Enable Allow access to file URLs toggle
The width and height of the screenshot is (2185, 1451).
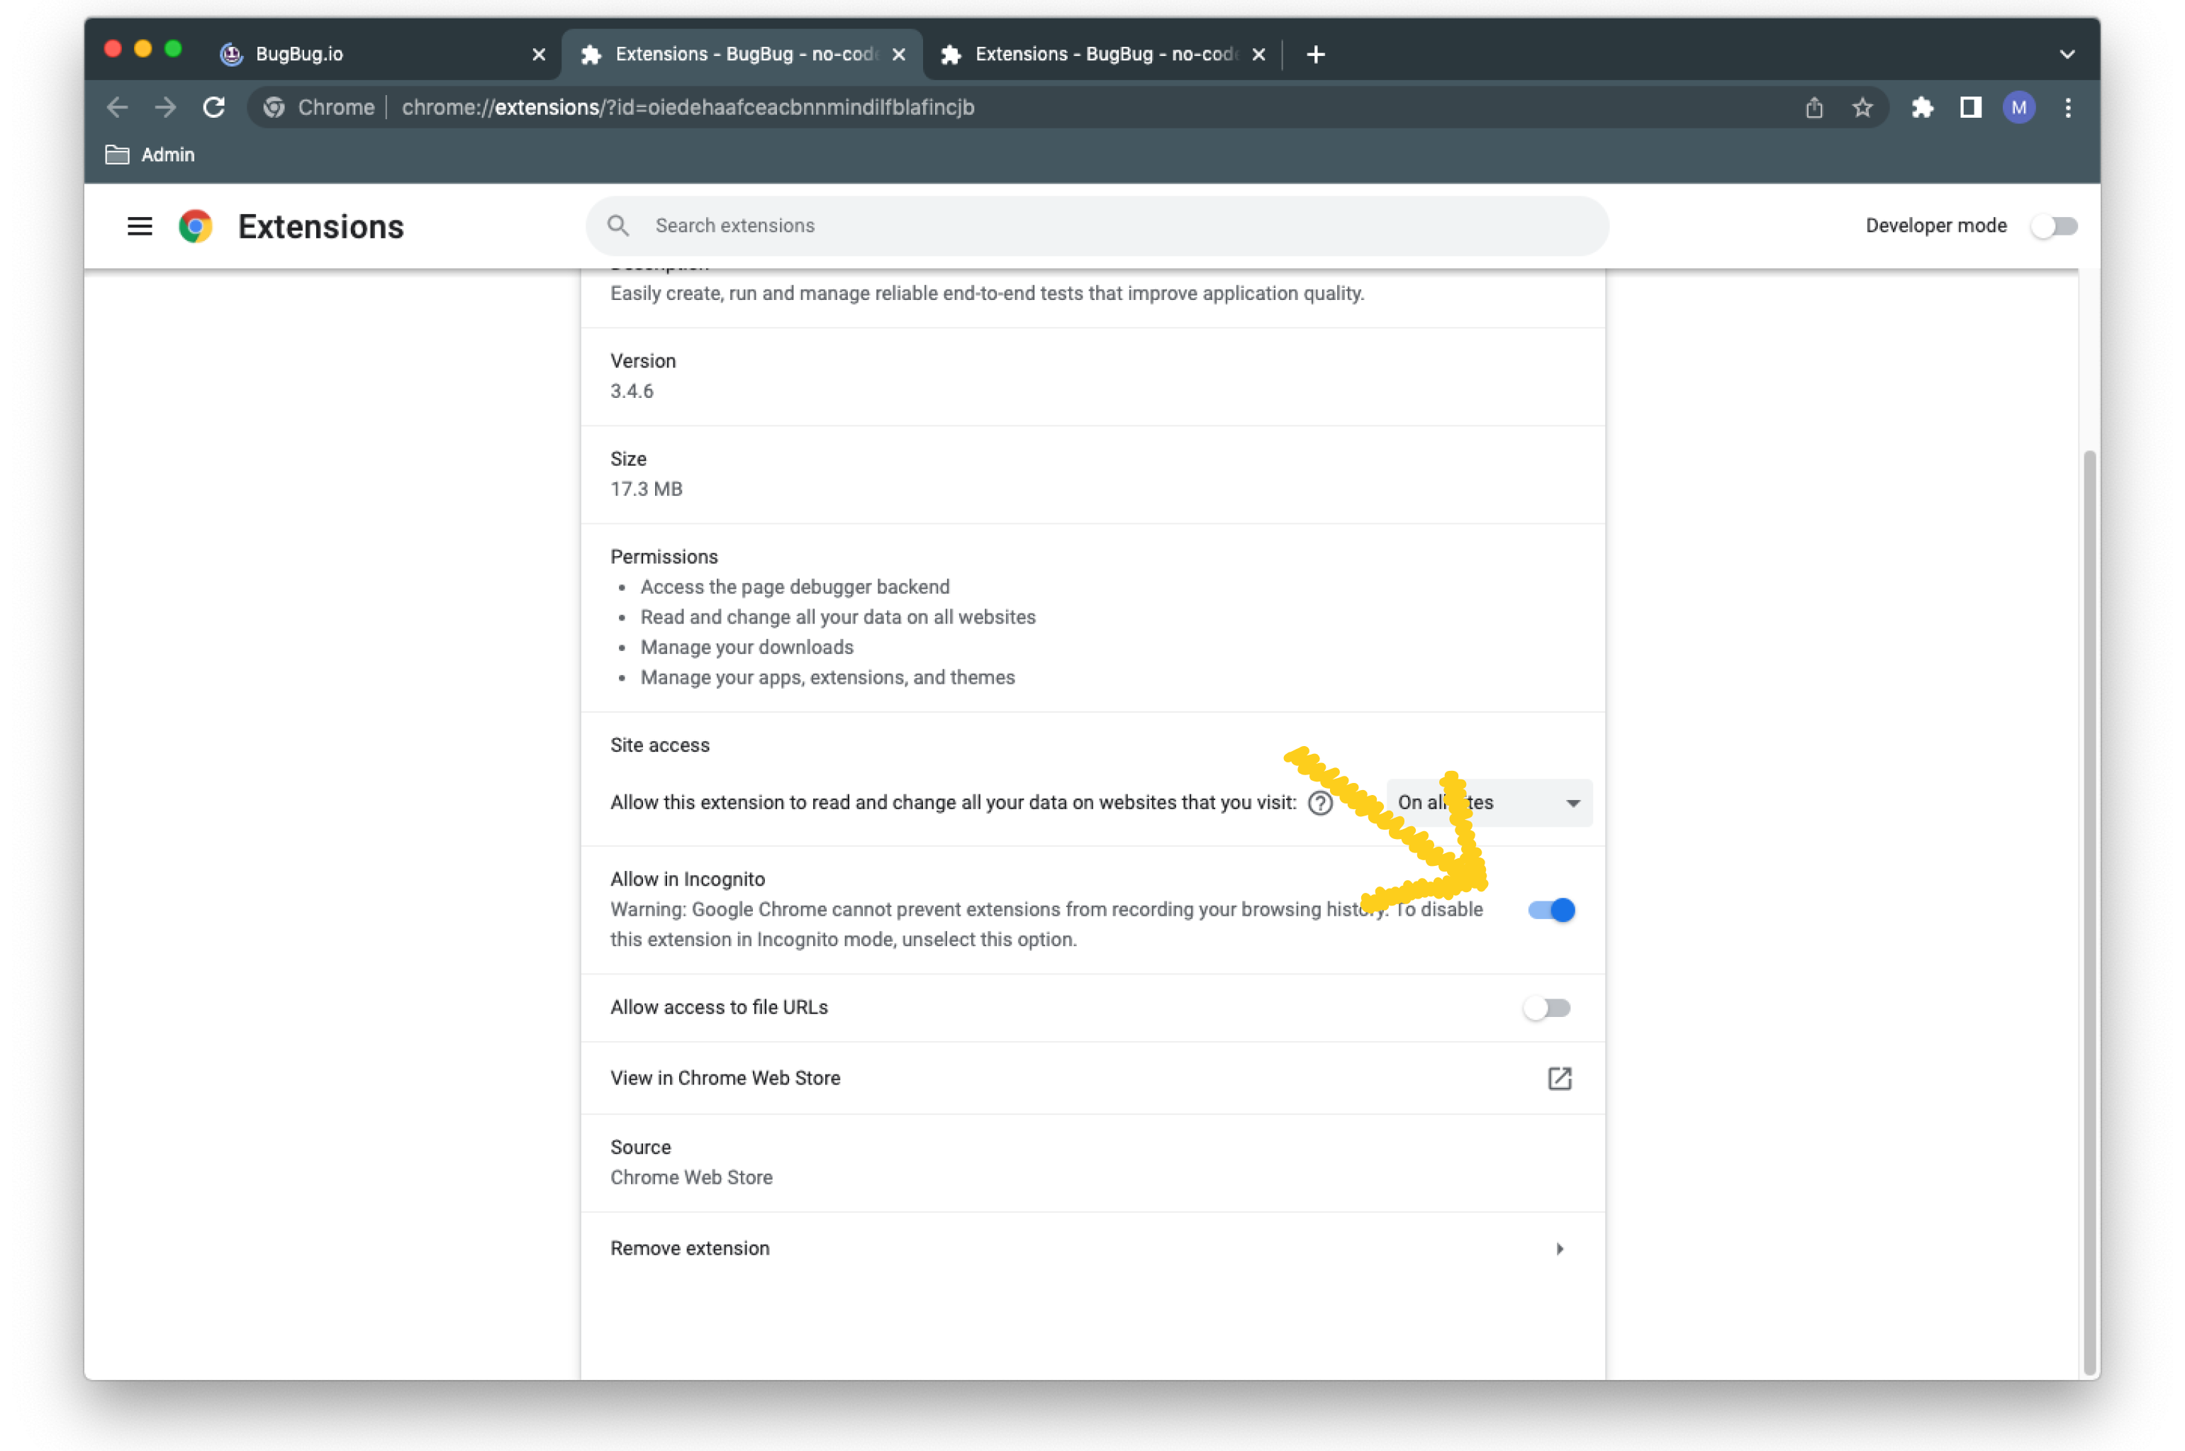(x=1547, y=1008)
